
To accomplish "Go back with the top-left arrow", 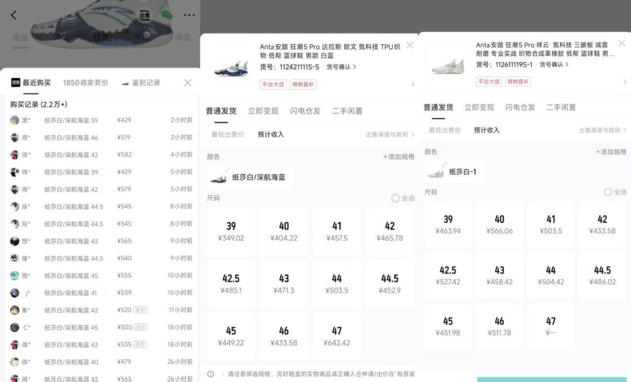I will coord(13,15).
